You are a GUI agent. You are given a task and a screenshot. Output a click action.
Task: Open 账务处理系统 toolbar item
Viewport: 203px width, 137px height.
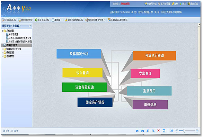click(42, 20)
